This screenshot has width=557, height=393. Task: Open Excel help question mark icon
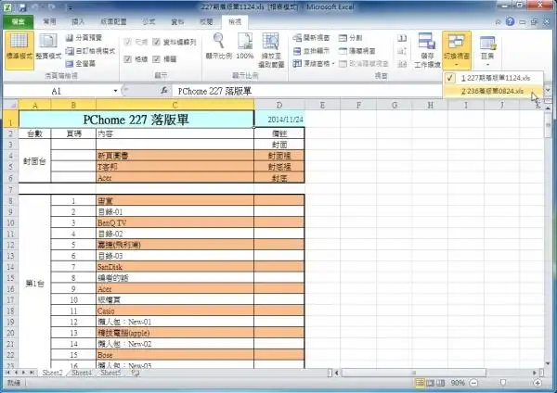coord(510,21)
